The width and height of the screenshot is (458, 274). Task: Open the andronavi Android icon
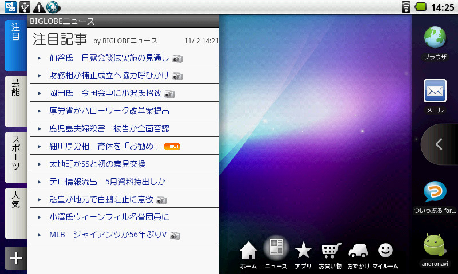click(435, 245)
